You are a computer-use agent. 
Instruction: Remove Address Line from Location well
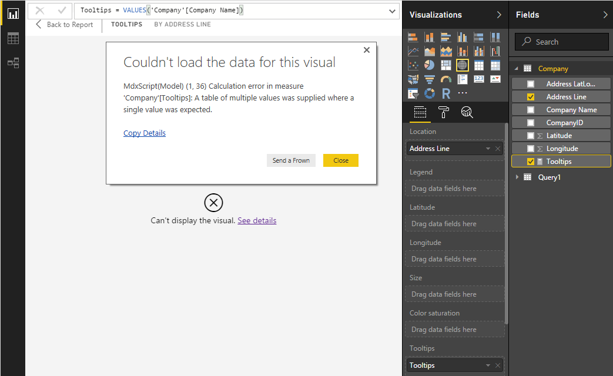498,149
